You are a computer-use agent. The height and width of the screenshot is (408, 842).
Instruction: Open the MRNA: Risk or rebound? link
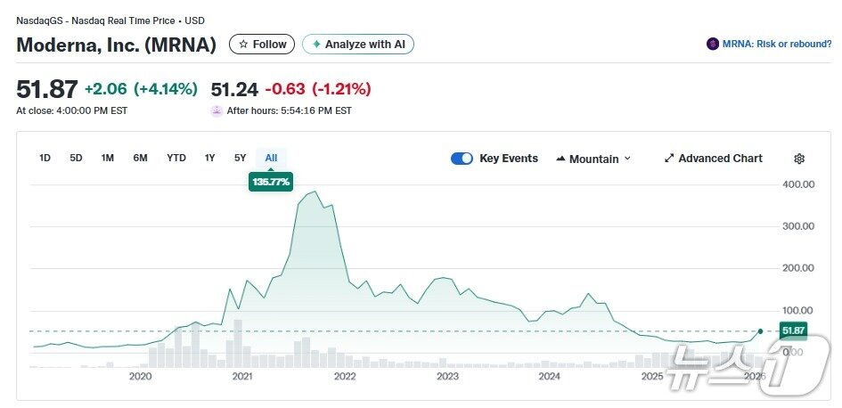pyautogui.click(x=776, y=44)
